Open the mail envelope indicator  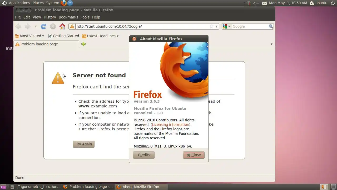[x=265, y=3]
